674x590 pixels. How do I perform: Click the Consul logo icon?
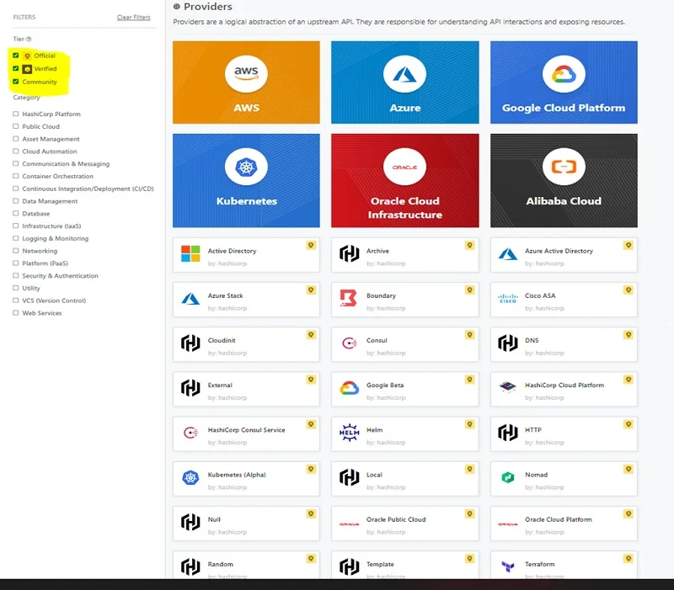click(349, 343)
